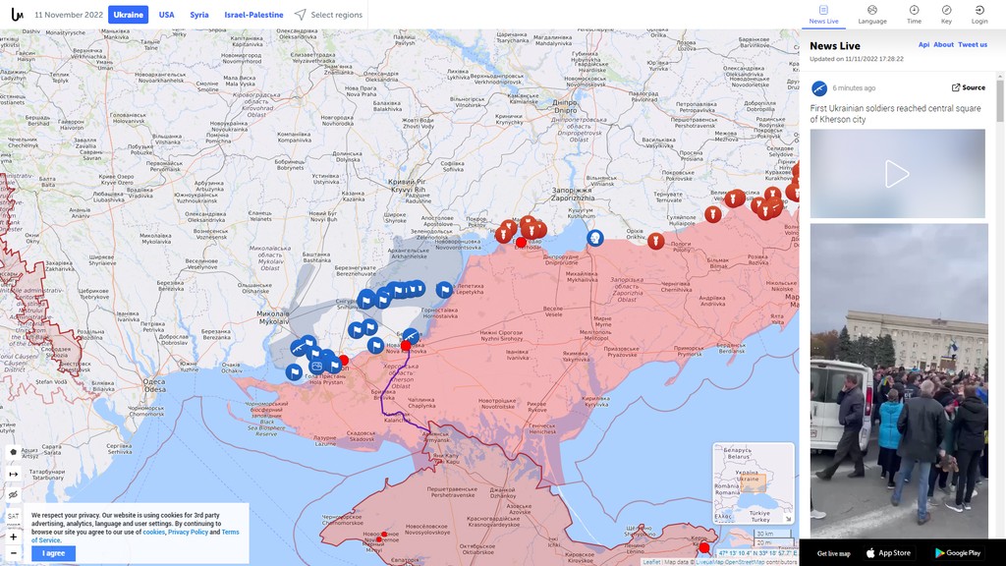The width and height of the screenshot is (1006, 566).
Task: Click the Updated on 11/11/2022 timestamp
Action: pyautogui.click(x=856, y=59)
